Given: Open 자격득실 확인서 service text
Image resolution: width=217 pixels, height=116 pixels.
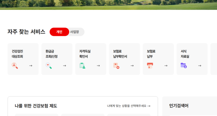Looking at the screenshot, I should click(x=85, y=54).
